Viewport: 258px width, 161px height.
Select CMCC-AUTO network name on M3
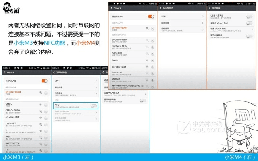tap(12, 110)
